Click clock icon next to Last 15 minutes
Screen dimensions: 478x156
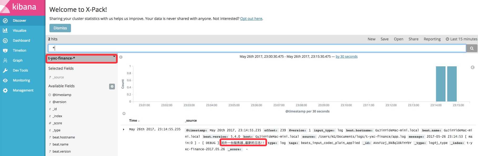pos(447,39)
